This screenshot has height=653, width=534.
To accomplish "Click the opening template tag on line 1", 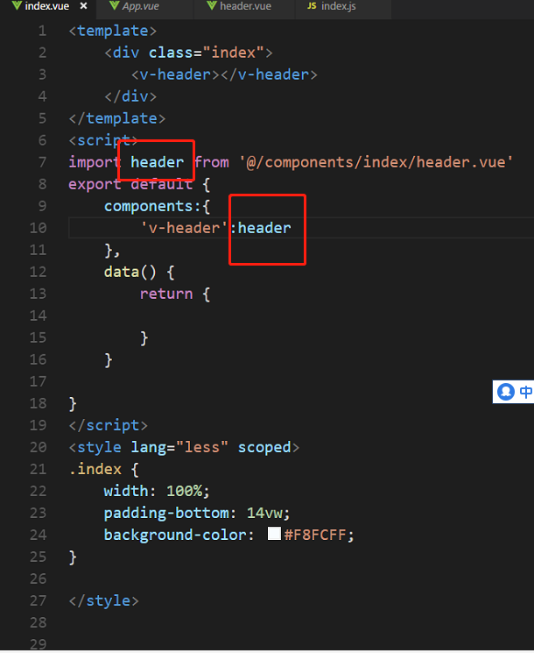I will click(x=113, y=31).
